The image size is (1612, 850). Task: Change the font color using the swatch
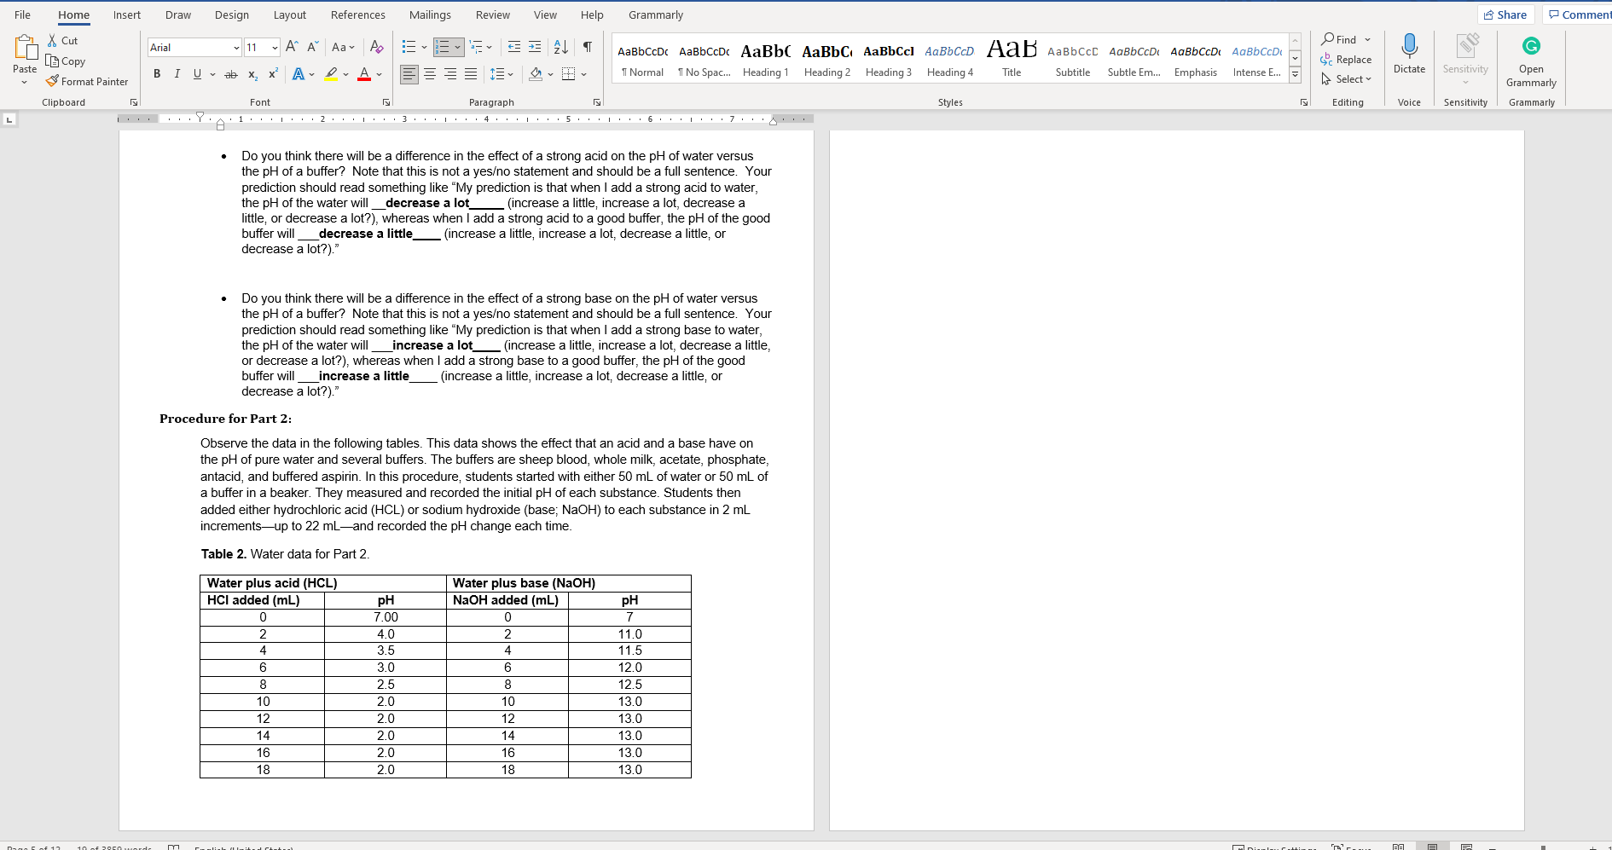[364, 74]
